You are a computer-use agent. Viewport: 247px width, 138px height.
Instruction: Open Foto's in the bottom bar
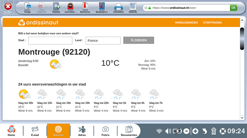coord(105,131)
